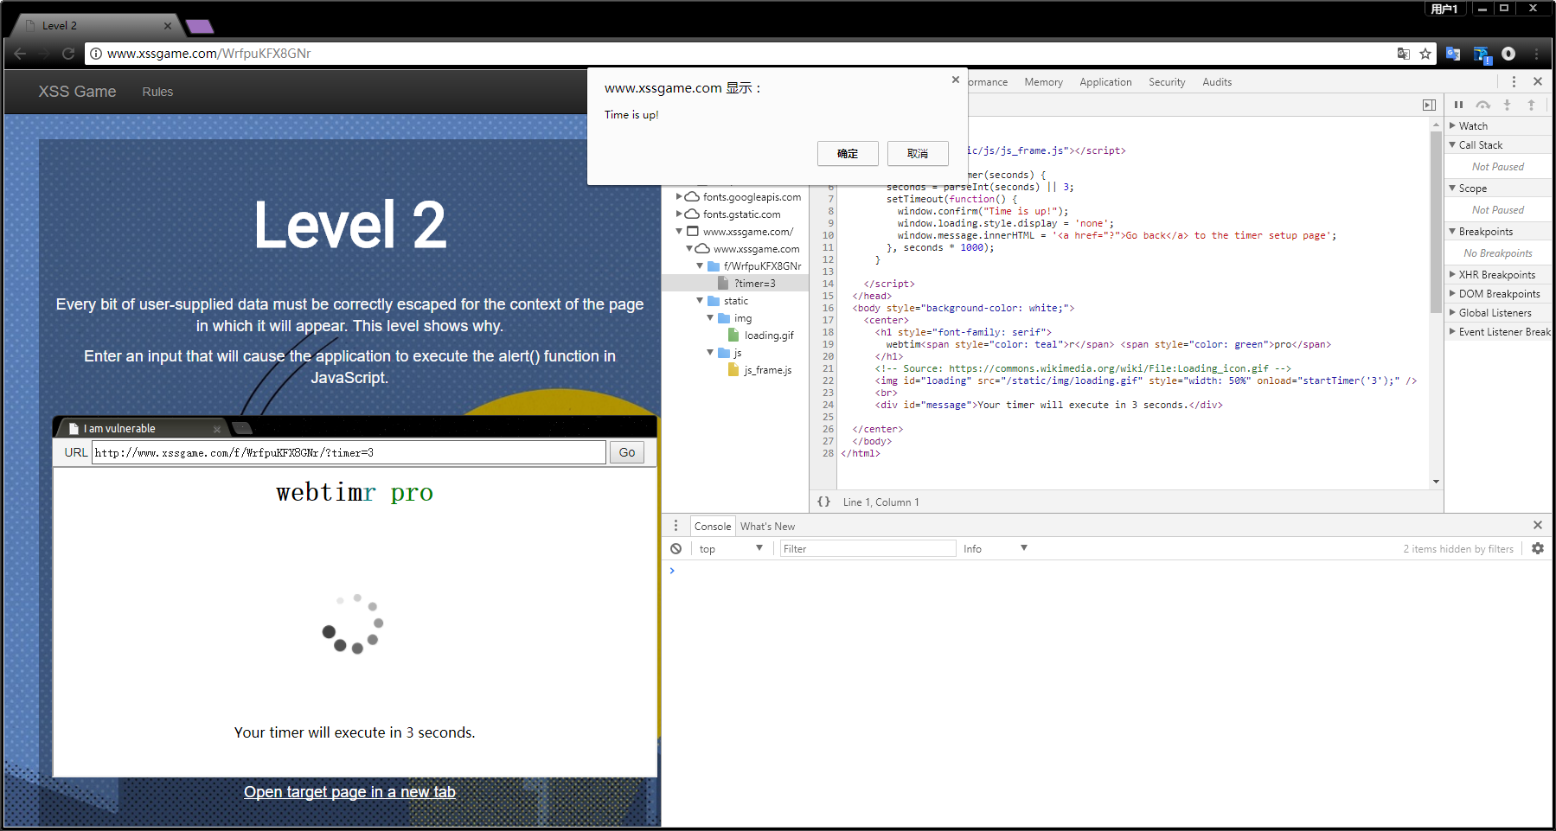This screenshot has width=1556, height=831.
Task: Open the Memory panel tab
Action: 1043,82
